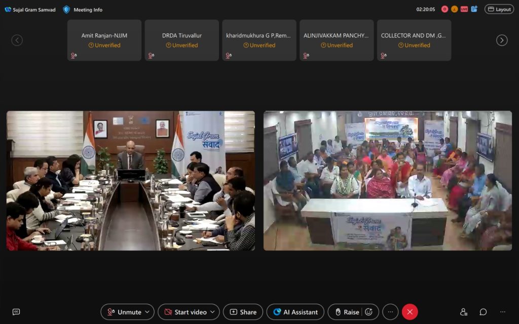Open the closed captions icon
This screenshot has height=324, width=519.
pos(16,312)
